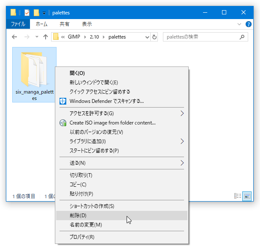
Task: Refresh the palettes folder view
Action: tap(154, 37)
